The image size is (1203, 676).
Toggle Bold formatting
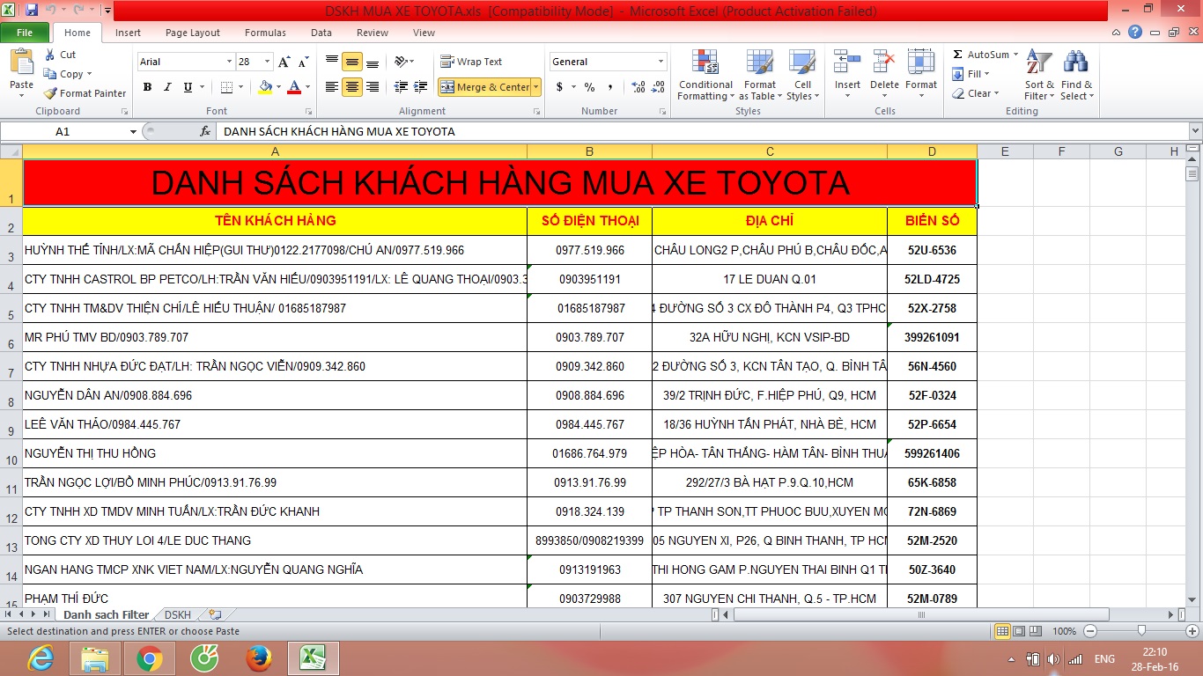(x=147, y=87)
